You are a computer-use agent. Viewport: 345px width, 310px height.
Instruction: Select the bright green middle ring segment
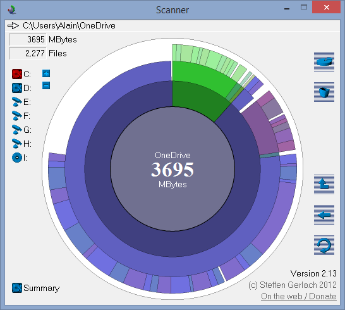[202, 76]
